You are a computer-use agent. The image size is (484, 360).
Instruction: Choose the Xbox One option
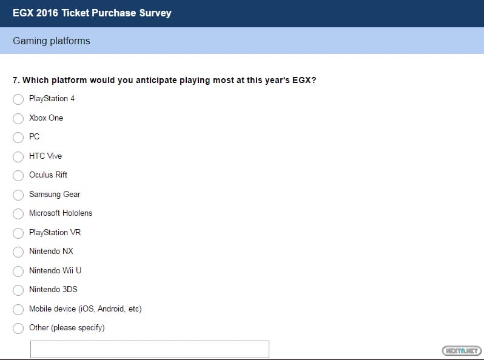click(18, 118)
